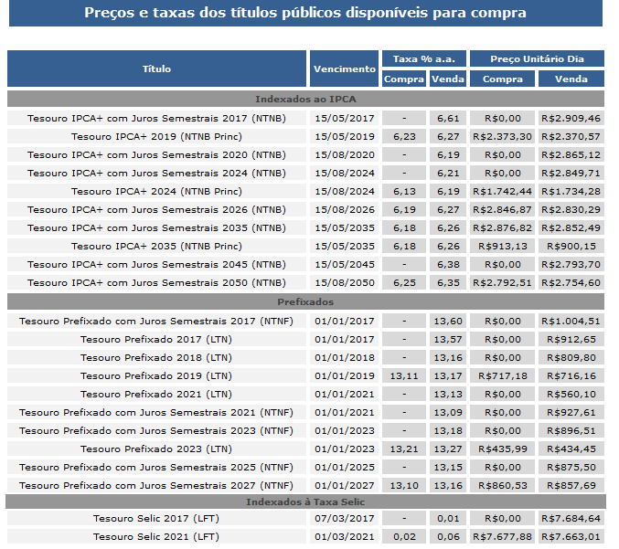The image size is (619, 549).
Task: Click the R$717,18 purchase price
Action: point(503,375)
